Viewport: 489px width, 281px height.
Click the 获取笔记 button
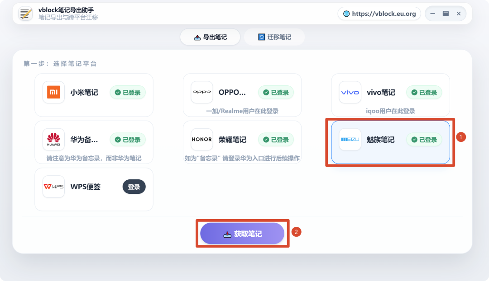pos(242,234)
